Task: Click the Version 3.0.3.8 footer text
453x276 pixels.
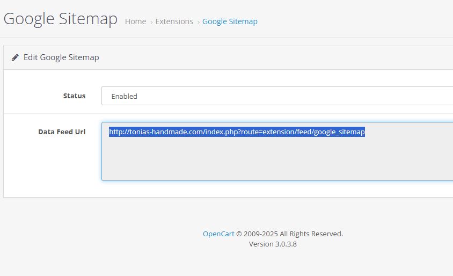Action: [x=273, y=244]
